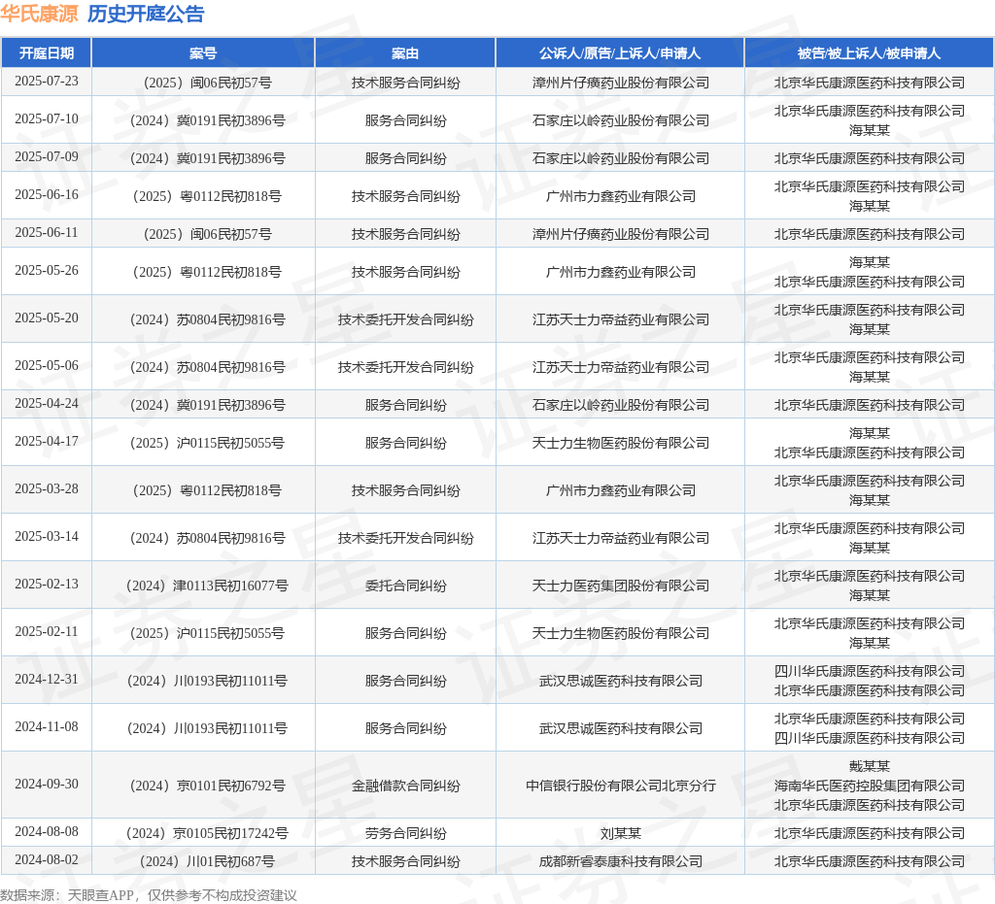
Task: Select date cell 2024-08-02
Action: (x=47, y=860)
